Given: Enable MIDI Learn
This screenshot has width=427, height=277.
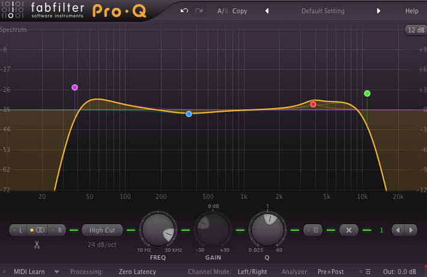Looking at the screenshot, I should click(29, 272).
